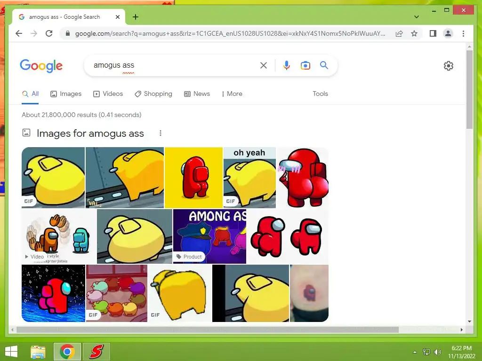Open network status tray icon
Screen dimensions: 482x361
click(x=426, y=352)
